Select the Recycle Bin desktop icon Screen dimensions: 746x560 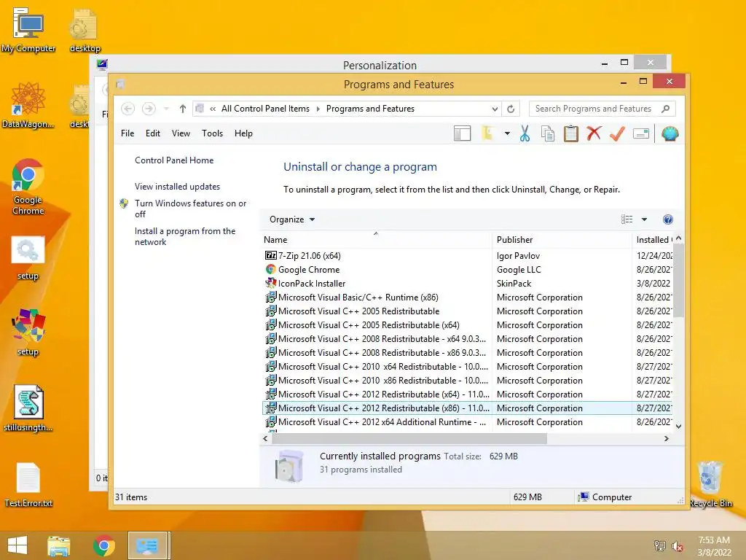[x=710, y=484]
